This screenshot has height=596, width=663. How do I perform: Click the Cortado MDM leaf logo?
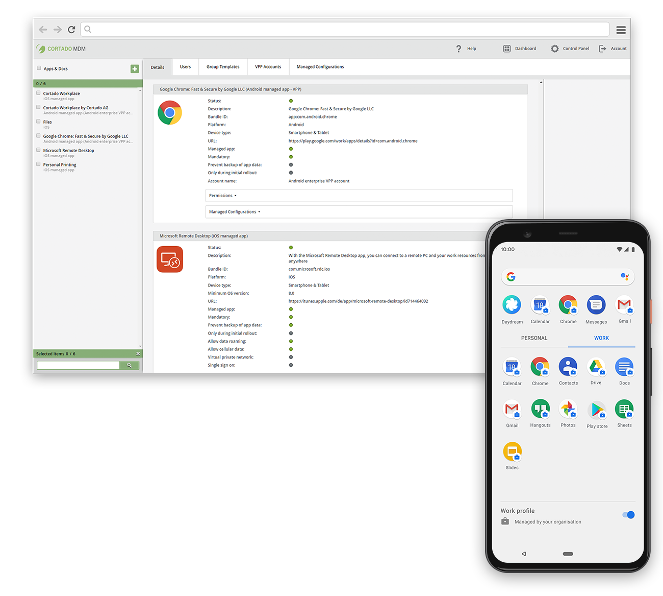(41, 49)
